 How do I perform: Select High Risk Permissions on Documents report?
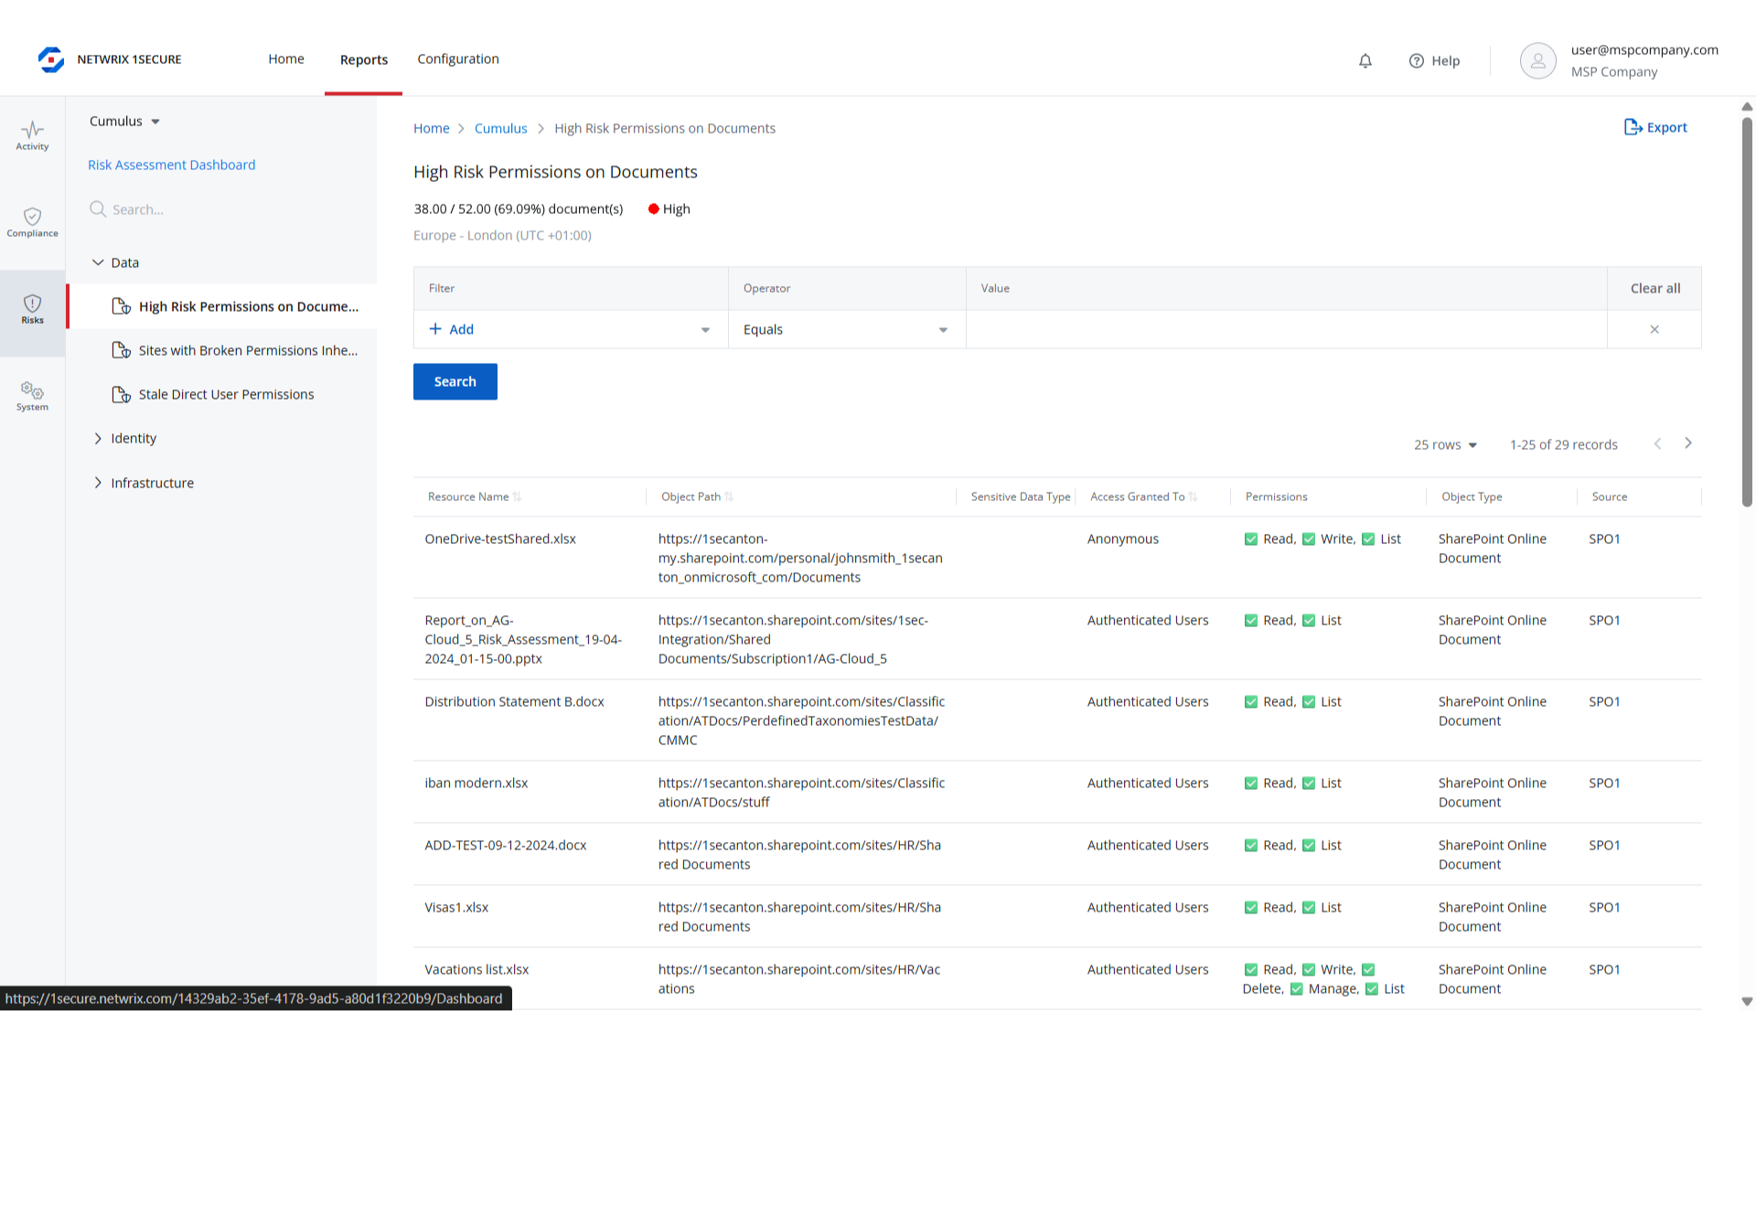[248, 306]
